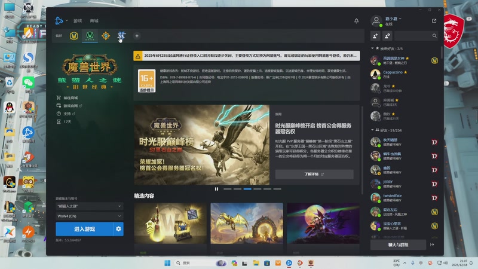Click the 前往商城 shop link
Viewport: 478px width, 269px height.
(68, 98)
